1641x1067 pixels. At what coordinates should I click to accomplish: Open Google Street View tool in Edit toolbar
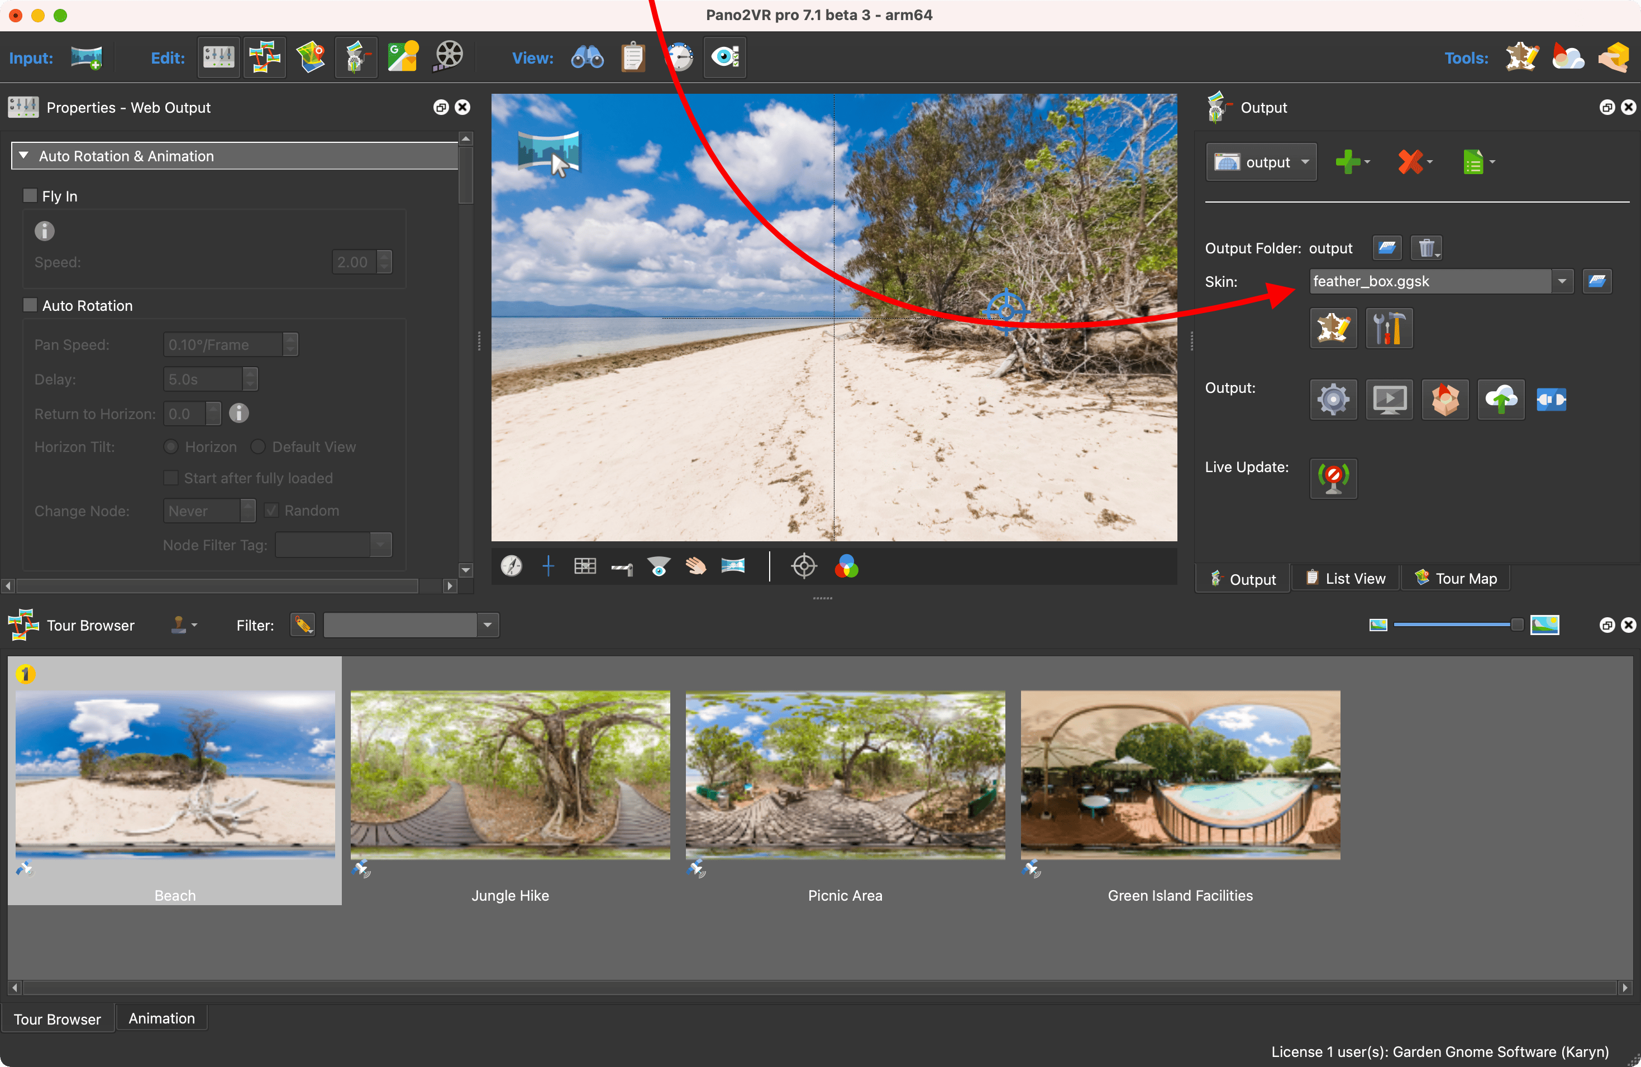(402, 57)
